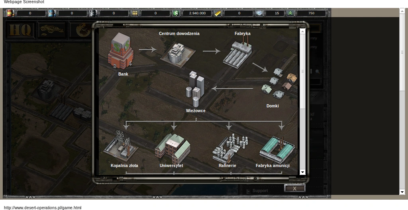
Task: Click the 0 value beside the ammunition icon
Action: (x=156, y=13)
